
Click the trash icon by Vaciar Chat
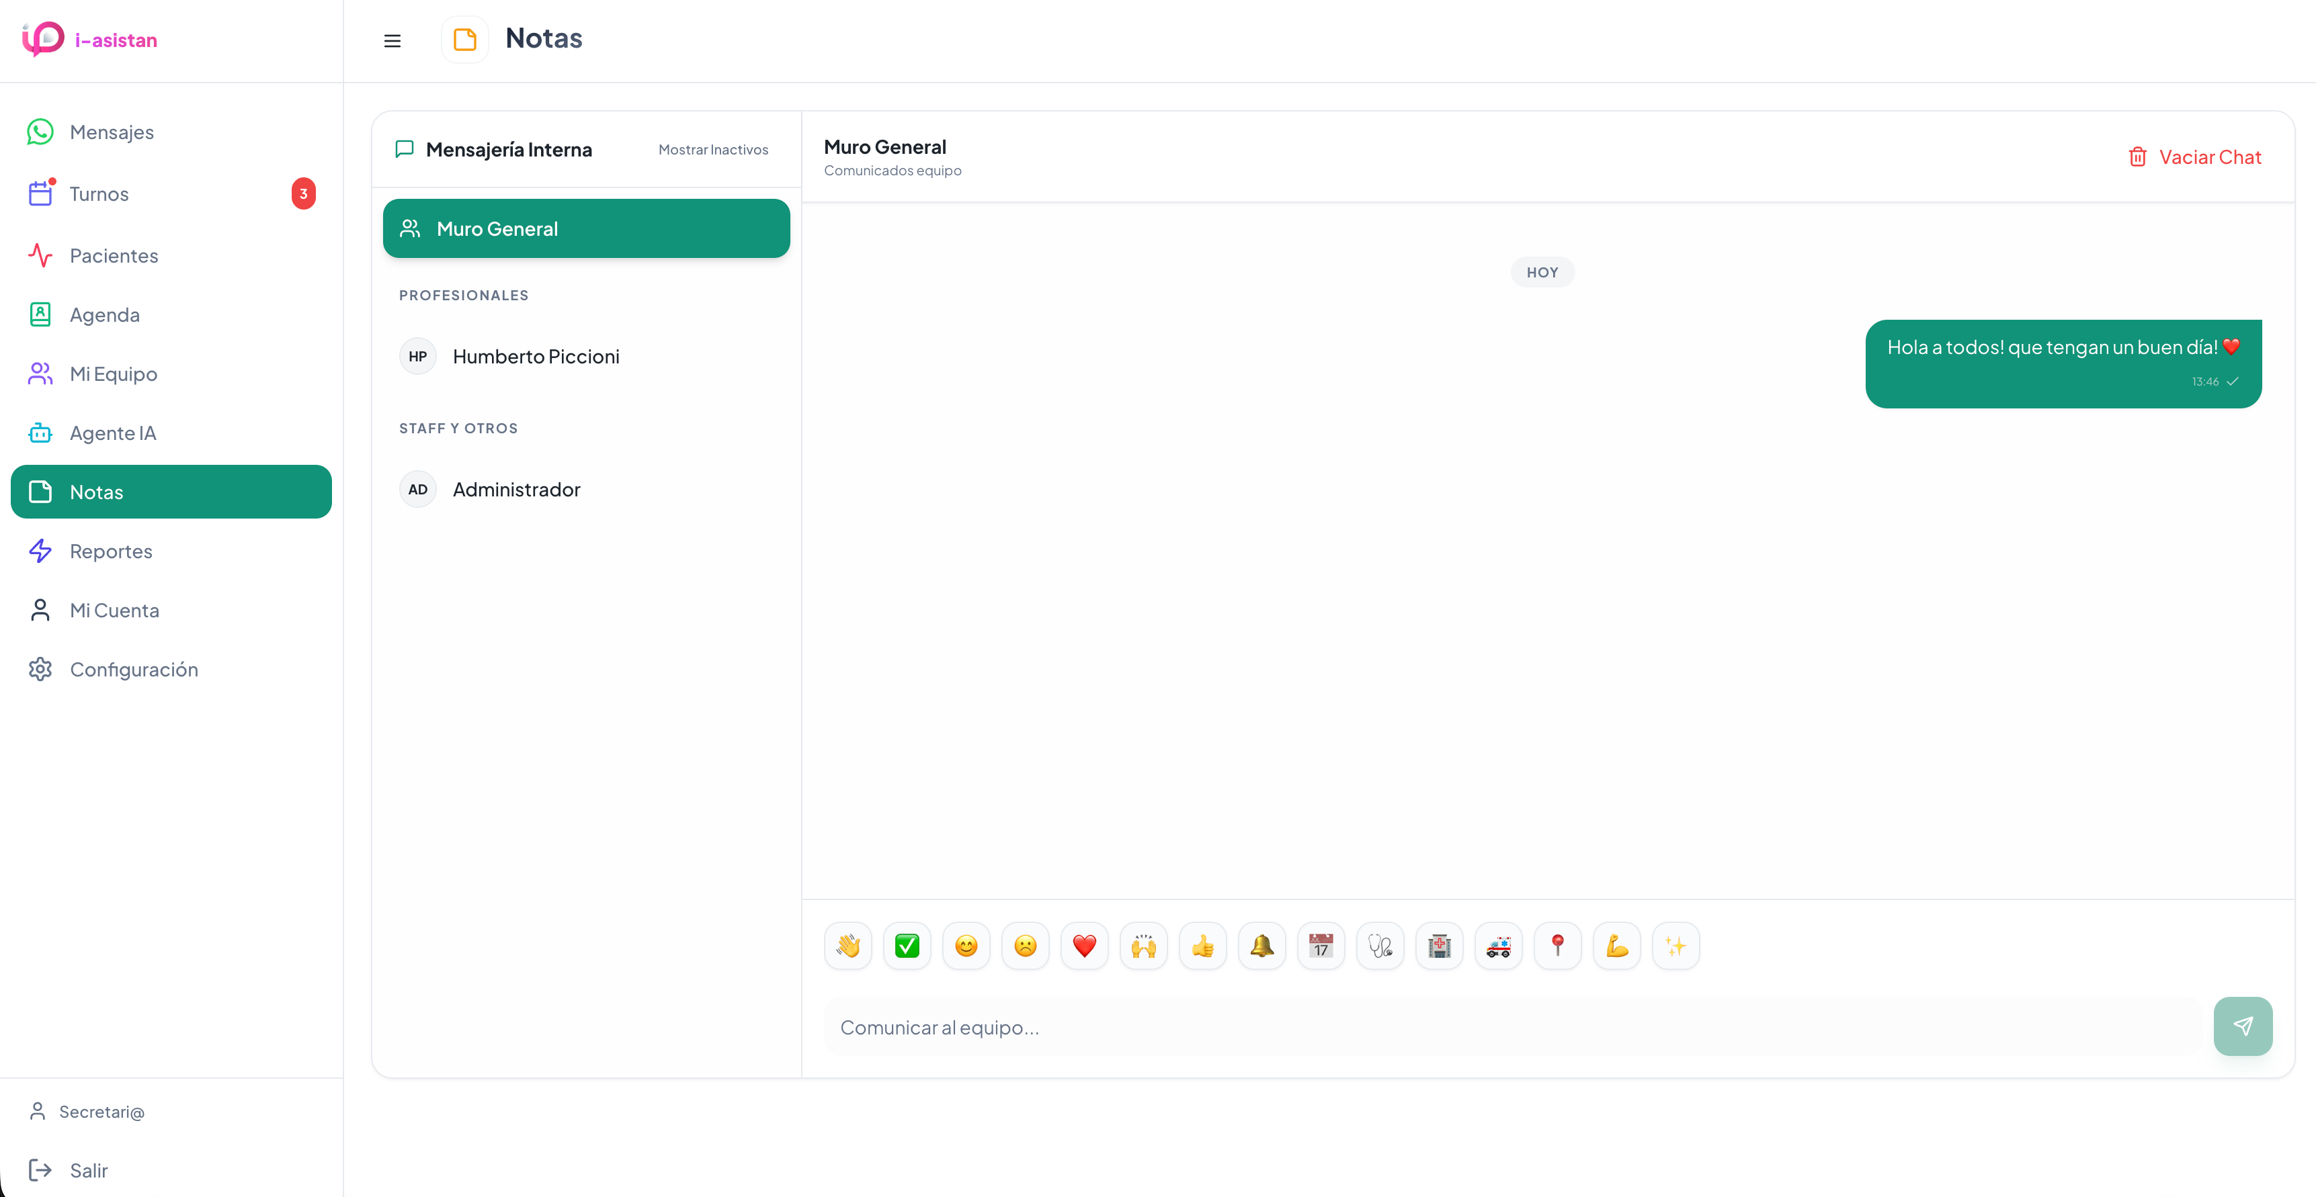[x=2137, y=157]
